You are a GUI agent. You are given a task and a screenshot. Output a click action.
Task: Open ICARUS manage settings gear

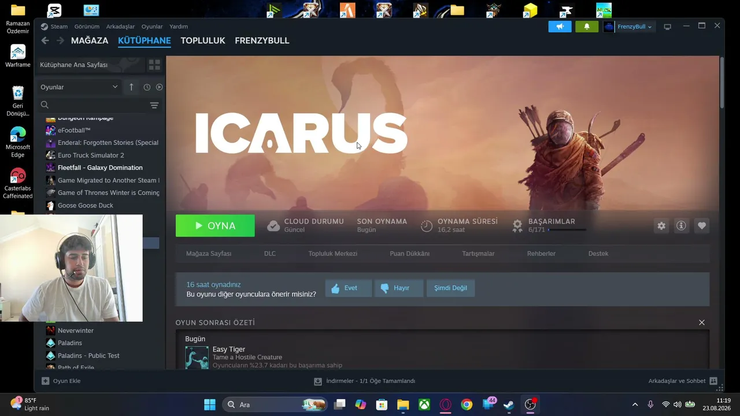tap(661, 226)
